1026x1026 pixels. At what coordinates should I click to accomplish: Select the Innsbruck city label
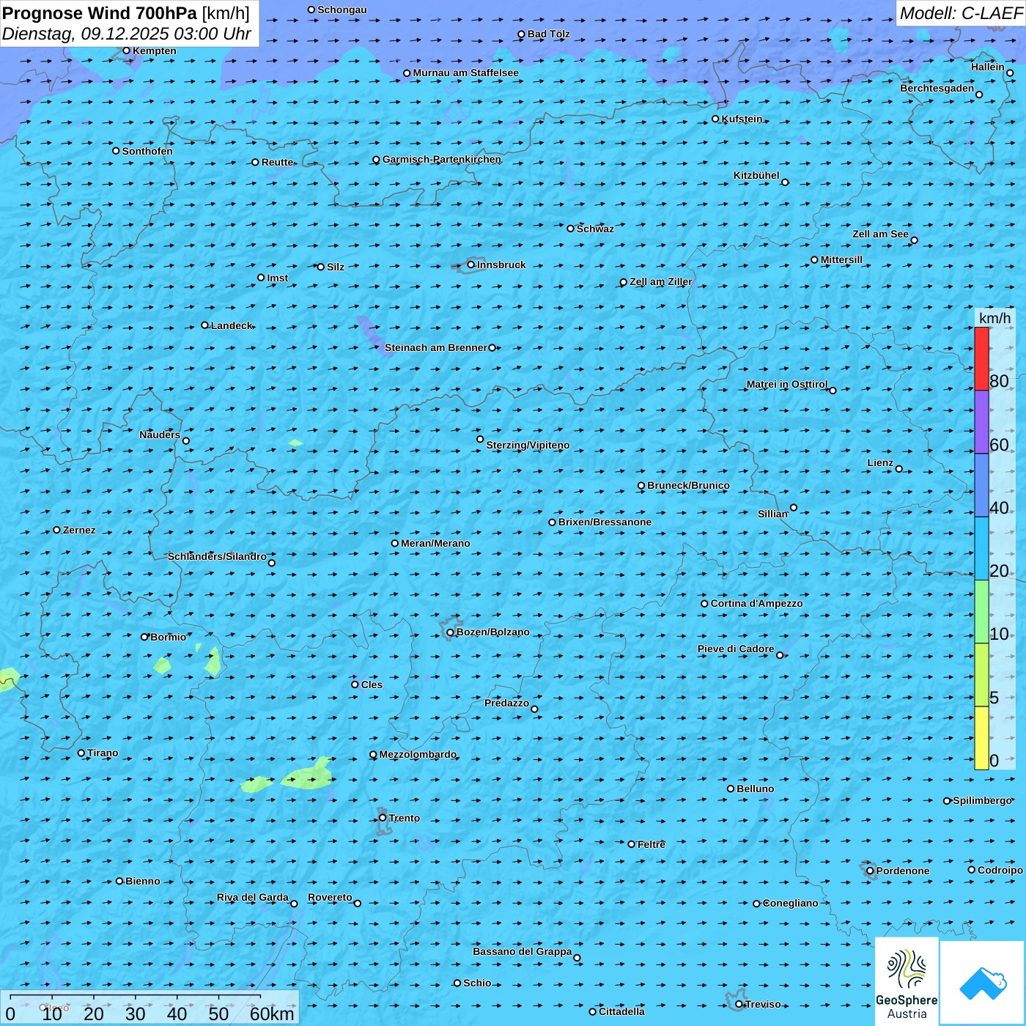click(x=501, y=265)
